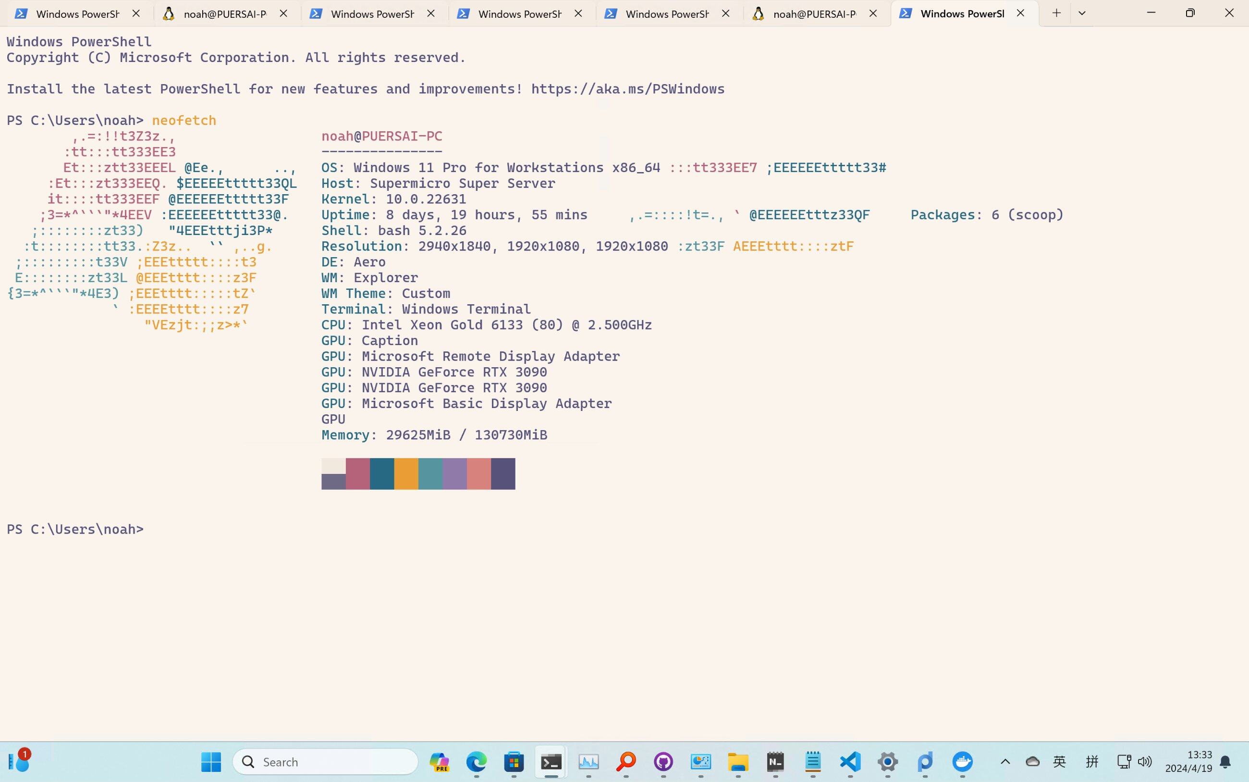Toggle the 英 input language indicator
This screenshot has width=1249, height=782.
pos(1059,761)
